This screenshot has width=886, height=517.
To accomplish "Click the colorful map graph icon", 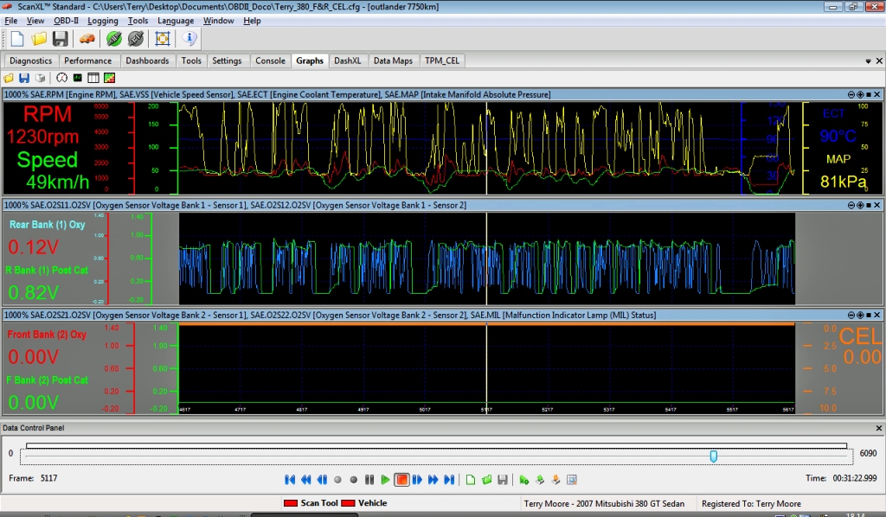I will click(109, 78).
